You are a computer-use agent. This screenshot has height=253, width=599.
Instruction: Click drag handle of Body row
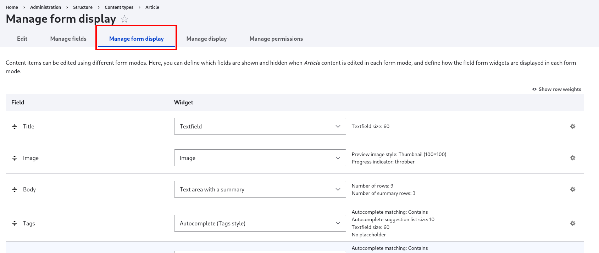pos(15,189)
